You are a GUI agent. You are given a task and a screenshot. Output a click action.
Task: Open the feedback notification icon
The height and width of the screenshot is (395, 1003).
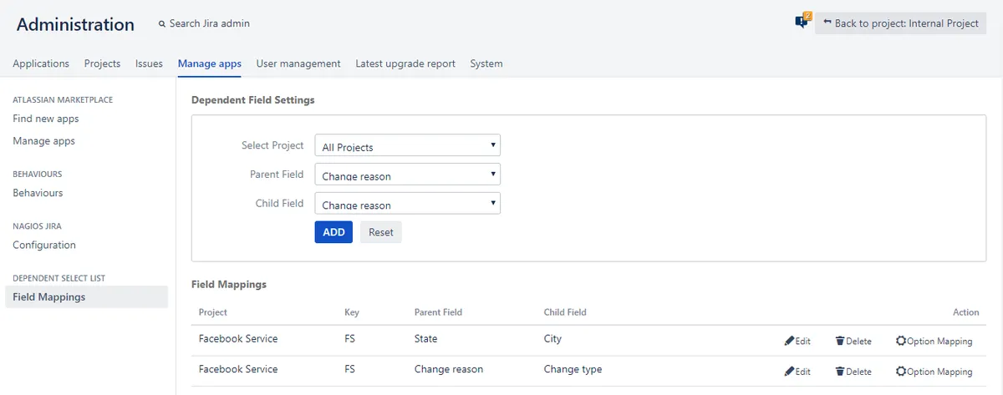(802, 22)
